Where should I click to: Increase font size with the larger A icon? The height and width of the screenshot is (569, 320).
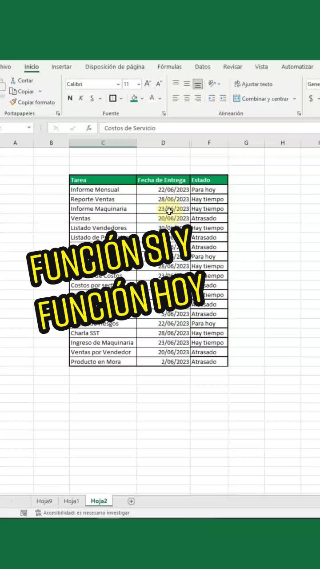tap(148, 84)
